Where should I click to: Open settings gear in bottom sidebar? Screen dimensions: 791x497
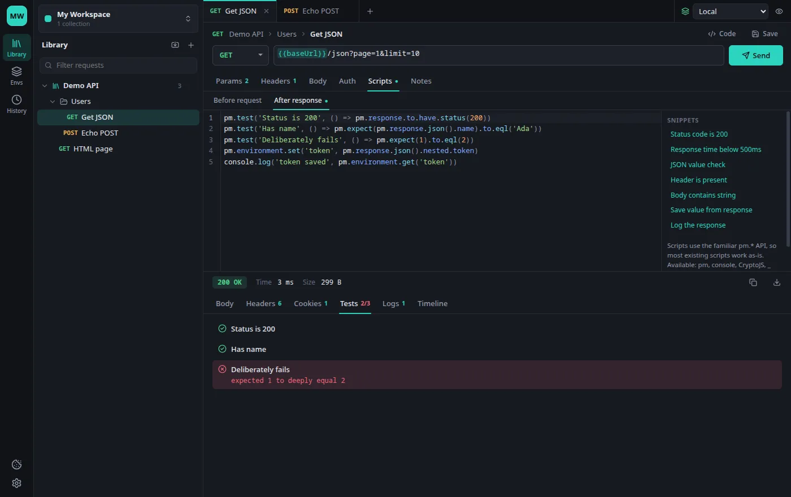point(16,483)
